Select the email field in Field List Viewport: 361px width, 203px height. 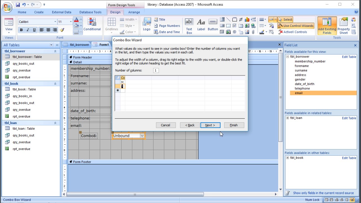[x=323, y=93]
